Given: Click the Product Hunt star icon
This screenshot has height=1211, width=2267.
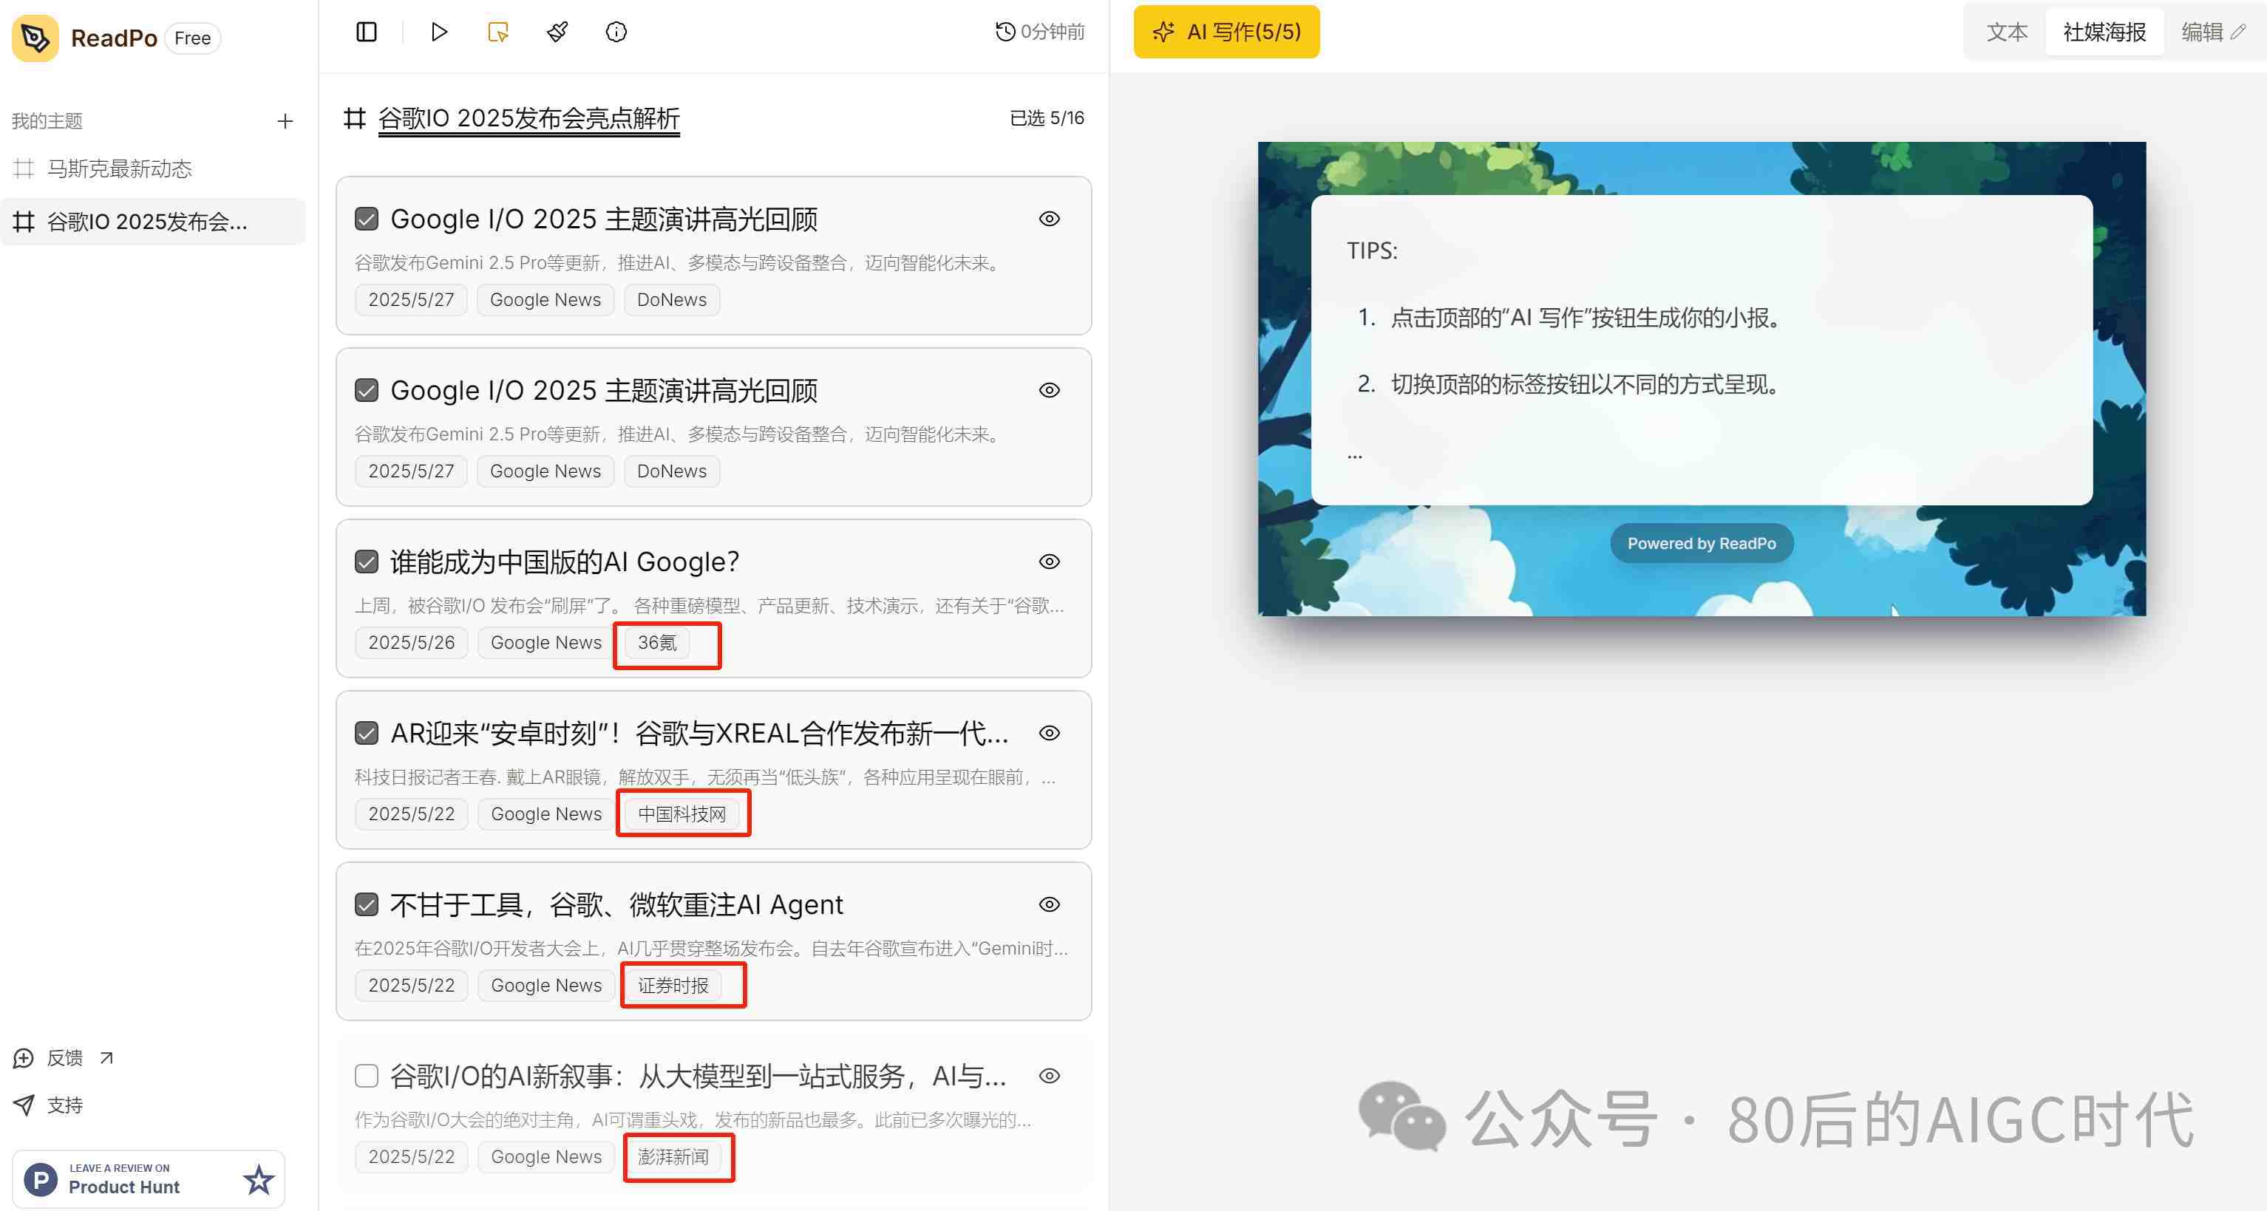Looking at the screenshot, I should 258,1179.
